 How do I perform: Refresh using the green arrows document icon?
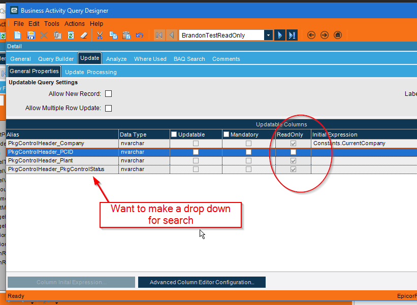(71, 35)
